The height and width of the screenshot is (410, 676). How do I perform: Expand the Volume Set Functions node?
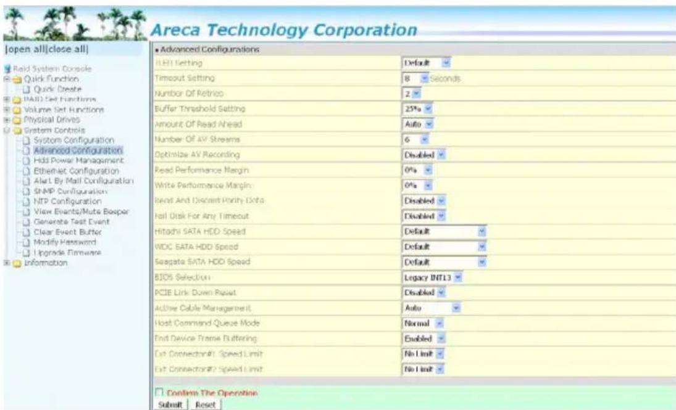[7, 110]
